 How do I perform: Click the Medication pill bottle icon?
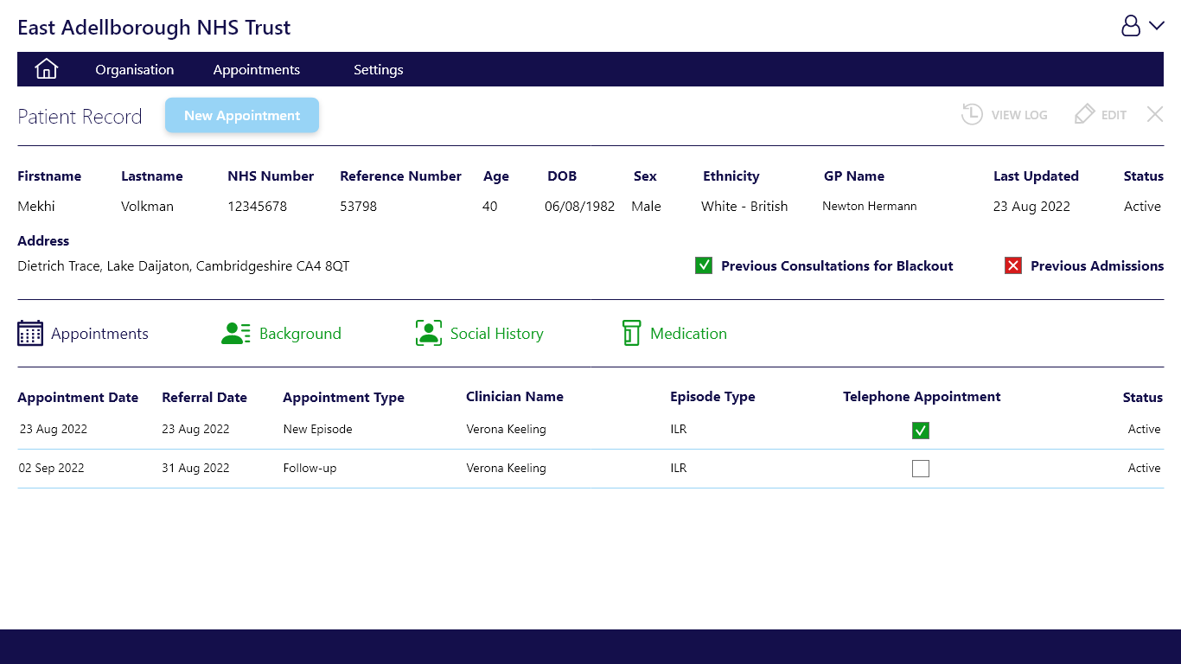point(632,334)
